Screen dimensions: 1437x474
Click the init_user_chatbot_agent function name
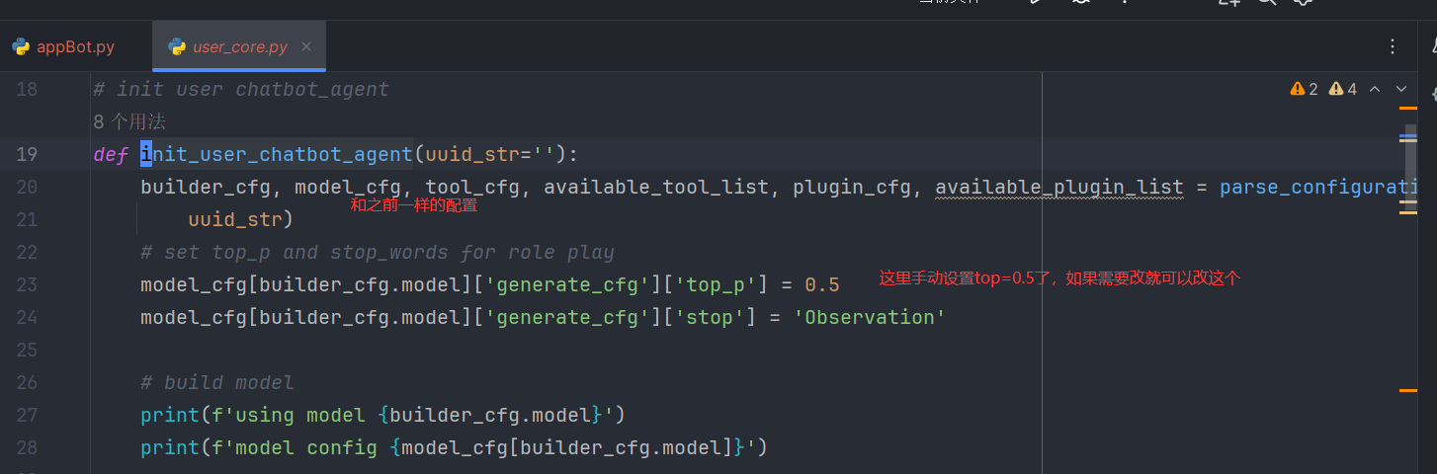pos(277,155)
